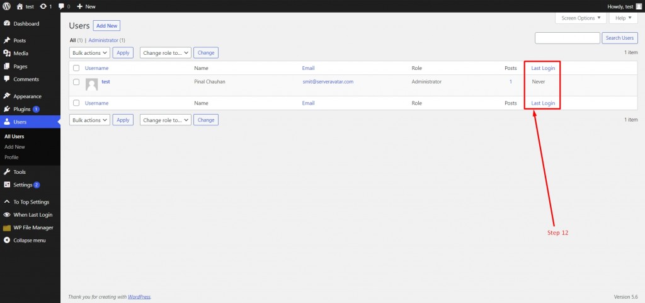Focus the user search input field

[568, 38]
